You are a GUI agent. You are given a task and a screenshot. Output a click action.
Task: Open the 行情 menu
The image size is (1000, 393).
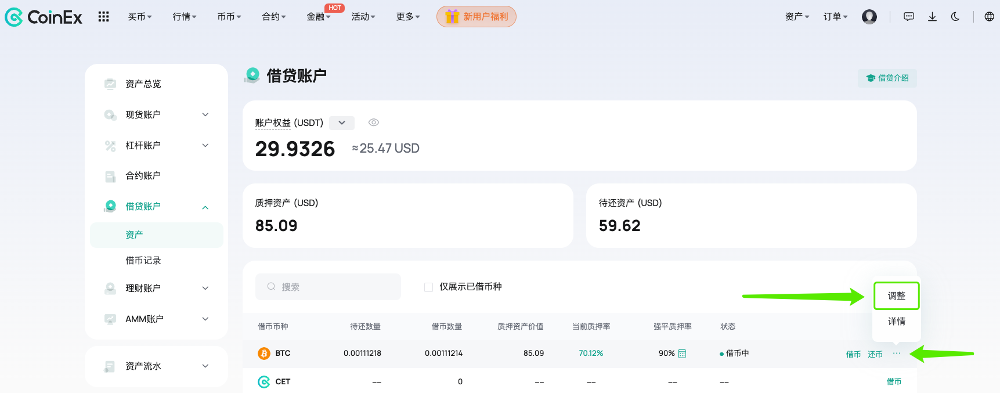(185, 17)
